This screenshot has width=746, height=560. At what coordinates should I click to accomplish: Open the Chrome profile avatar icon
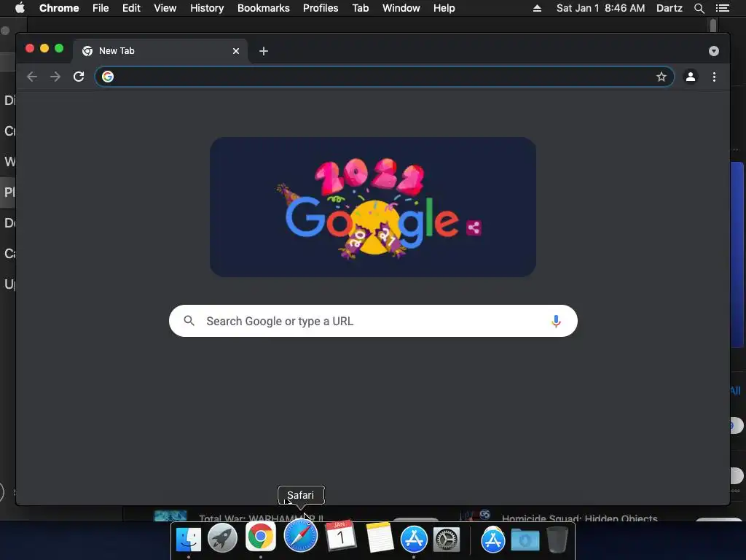click(x=691, y=77)
